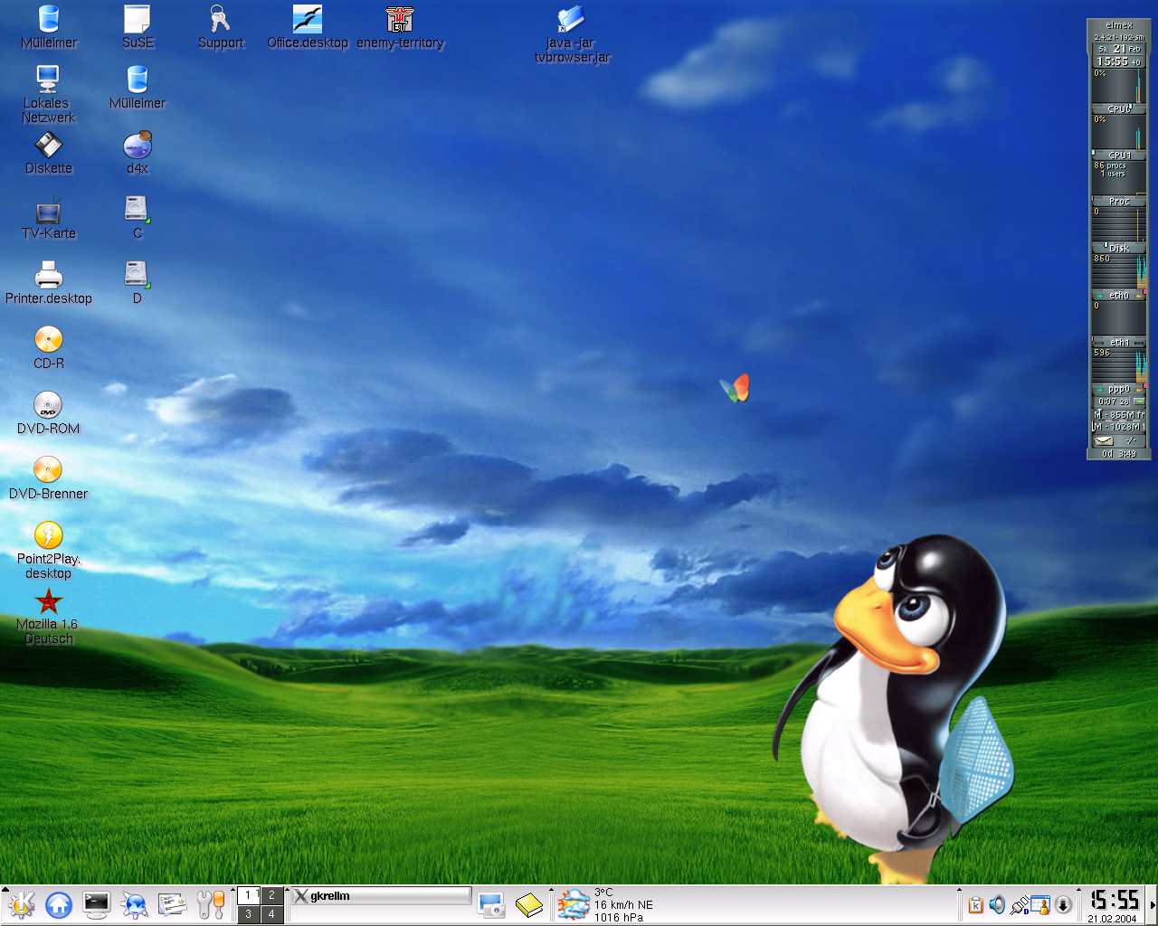Switch to virtual desktop 2 in pager
1158x926 pixels.
(x=271, y=895)
